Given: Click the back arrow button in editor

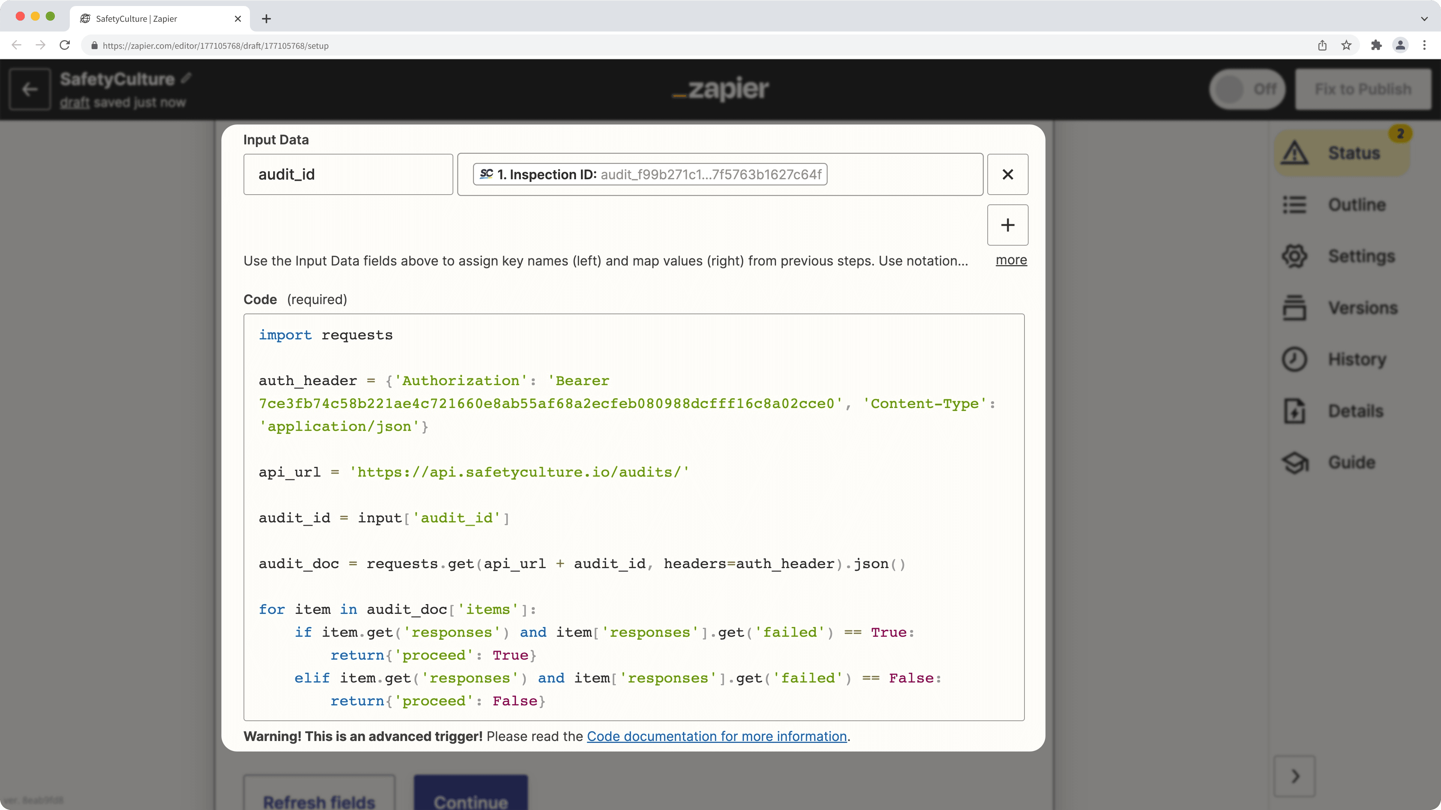Looking at the screenshot, I should pyautogui.click(x=30, y=89).
